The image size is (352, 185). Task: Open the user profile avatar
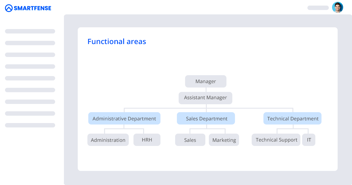[338, 7]
